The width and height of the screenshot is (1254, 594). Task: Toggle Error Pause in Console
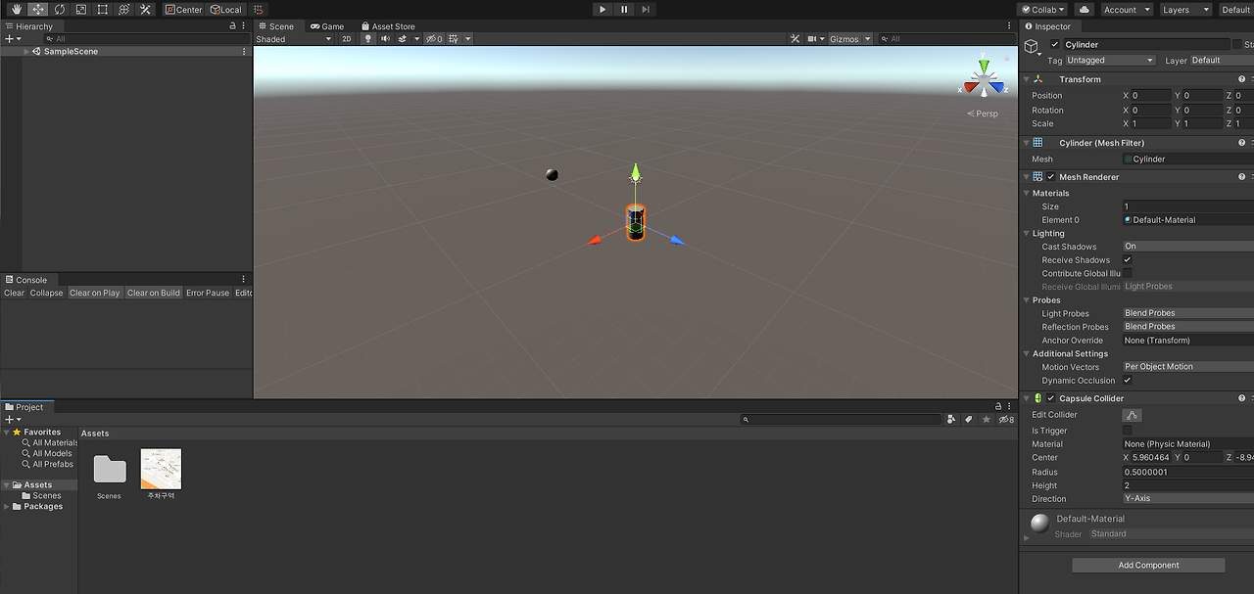point(208,293)
